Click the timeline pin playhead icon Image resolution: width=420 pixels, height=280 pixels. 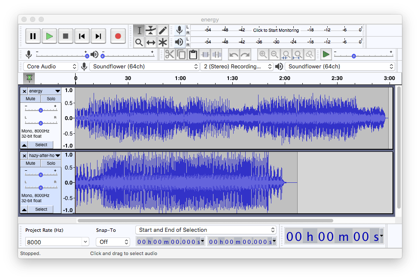(29, 78)
